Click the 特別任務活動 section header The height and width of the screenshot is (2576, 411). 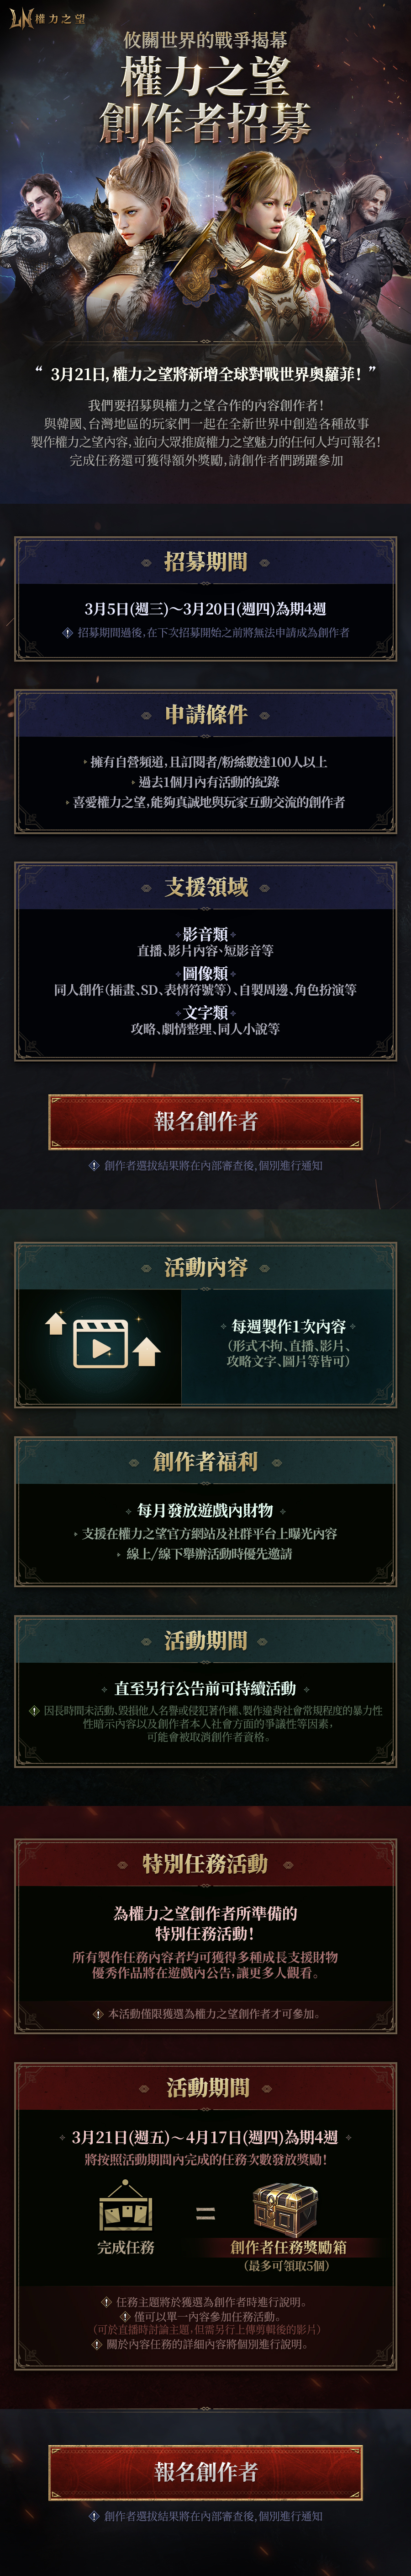click(205, 1863)
